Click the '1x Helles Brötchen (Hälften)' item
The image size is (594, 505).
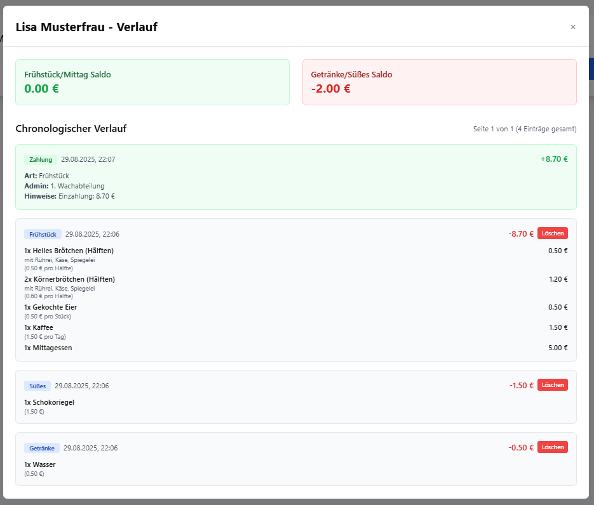tap(69, 251)
